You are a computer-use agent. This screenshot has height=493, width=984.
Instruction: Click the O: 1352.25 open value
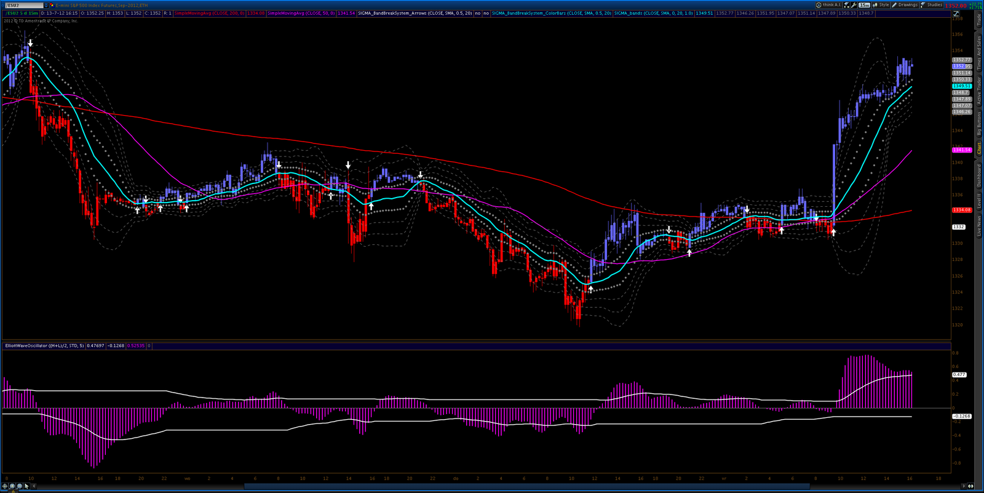(x=92, y=13)
